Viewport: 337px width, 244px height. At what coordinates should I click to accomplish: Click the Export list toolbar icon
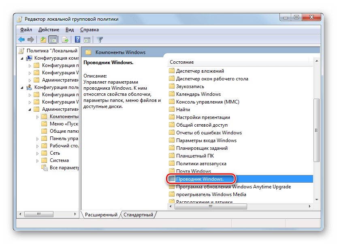coord(65,39)
